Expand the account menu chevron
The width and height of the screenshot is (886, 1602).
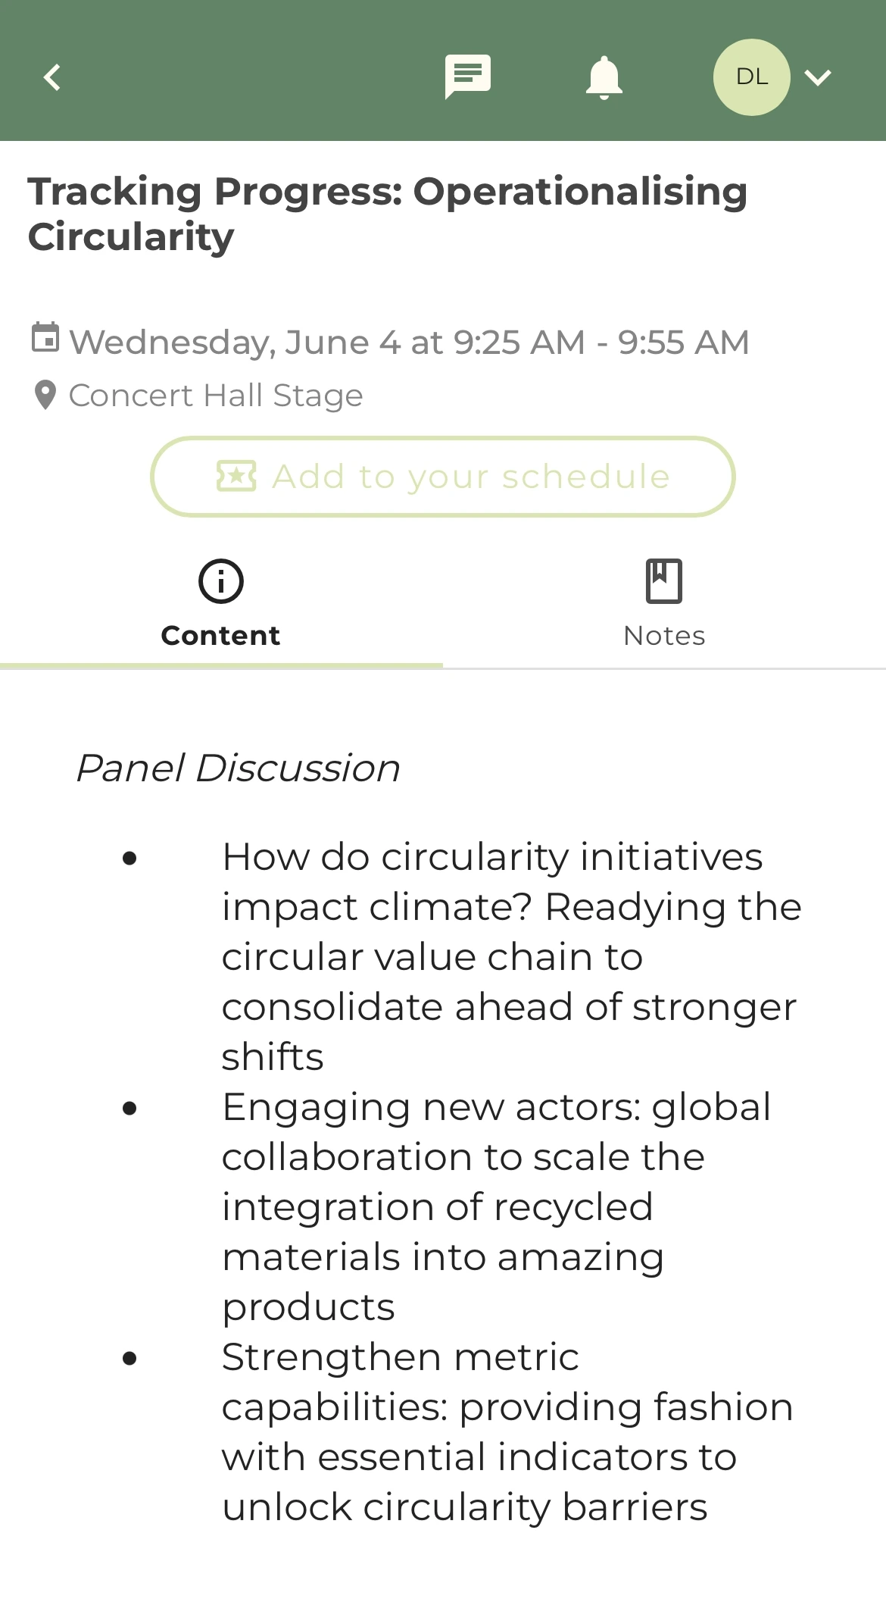click(818, 77)
